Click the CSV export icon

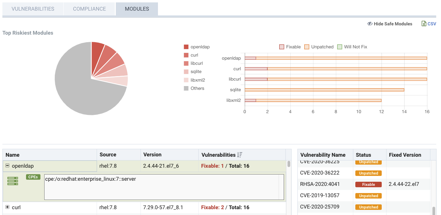pyautogui.click(x=424, y=24)
